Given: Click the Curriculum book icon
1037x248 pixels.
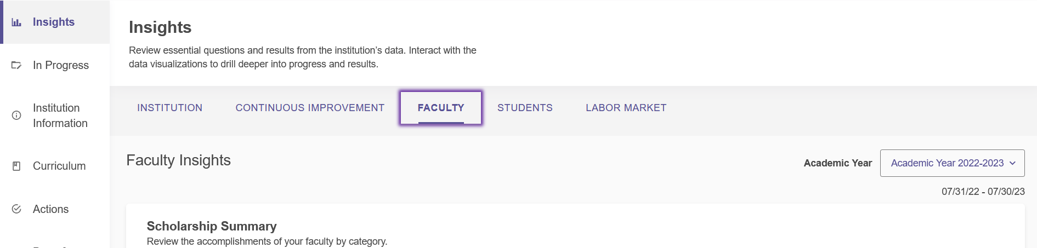Looking at the screenshot, I should click(x=16, y=166).
